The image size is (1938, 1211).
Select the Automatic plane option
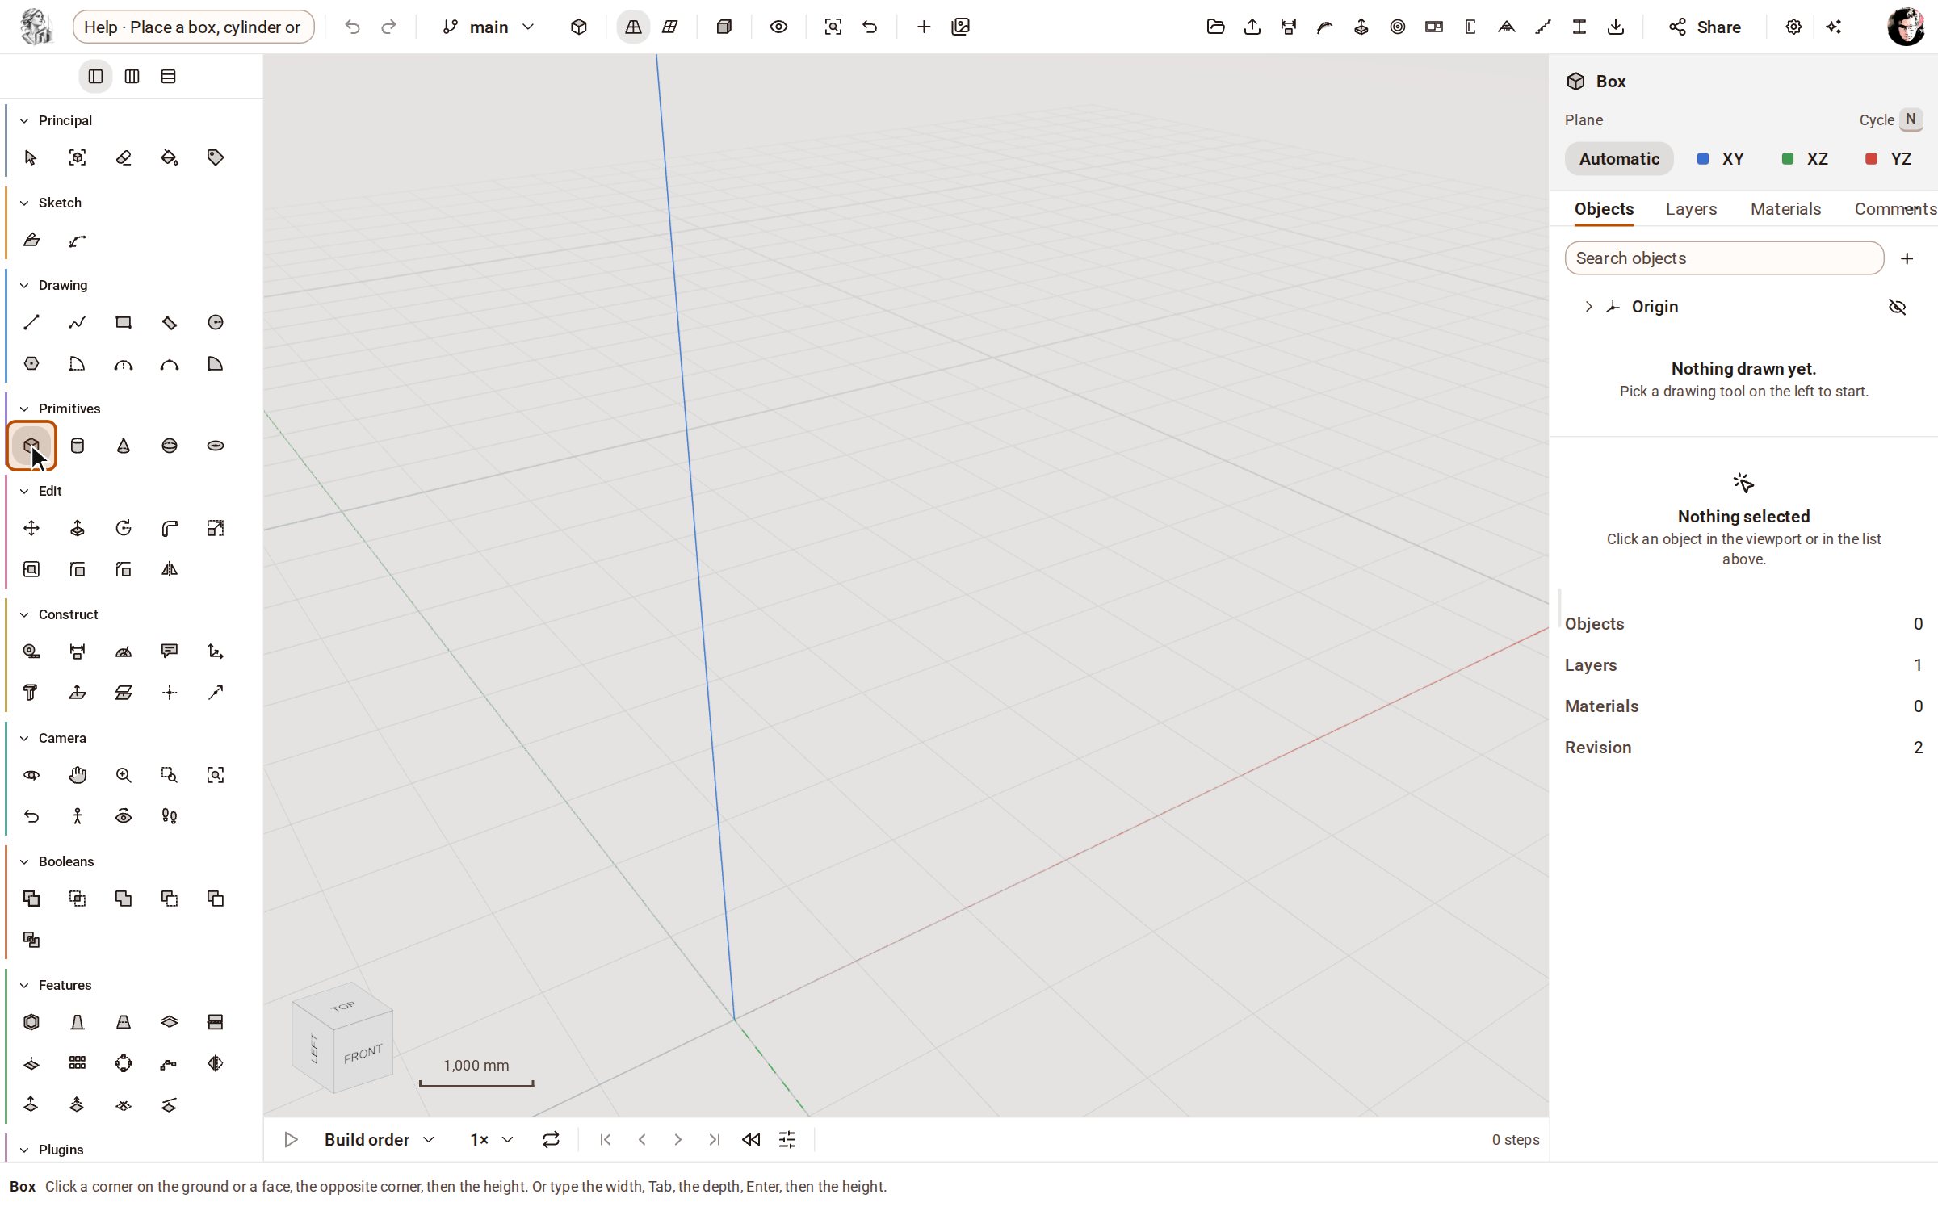(x=1619, y=158)
